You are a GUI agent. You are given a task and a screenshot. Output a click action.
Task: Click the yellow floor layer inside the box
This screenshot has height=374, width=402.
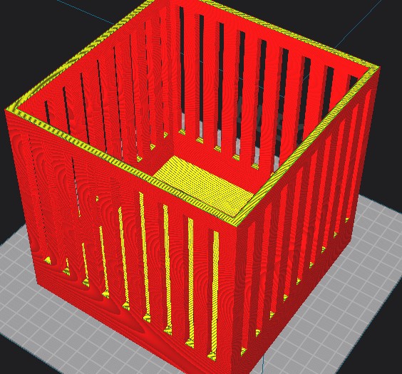click(204, 187)
